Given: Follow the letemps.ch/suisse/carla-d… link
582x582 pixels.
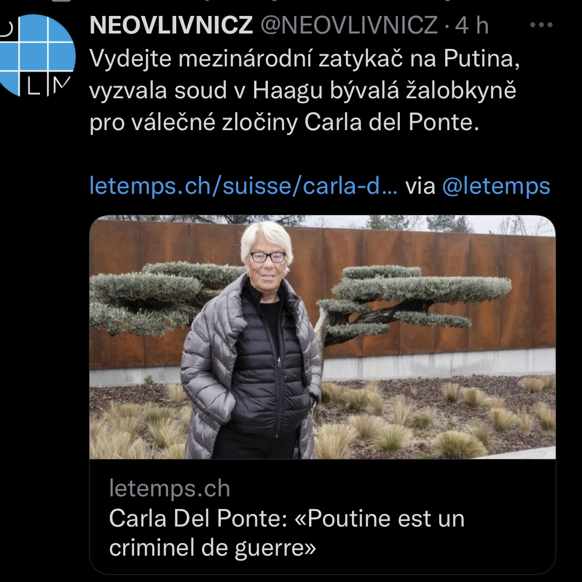Looking at the screenshot, I should pyautogui.click(x=243, y=186).
